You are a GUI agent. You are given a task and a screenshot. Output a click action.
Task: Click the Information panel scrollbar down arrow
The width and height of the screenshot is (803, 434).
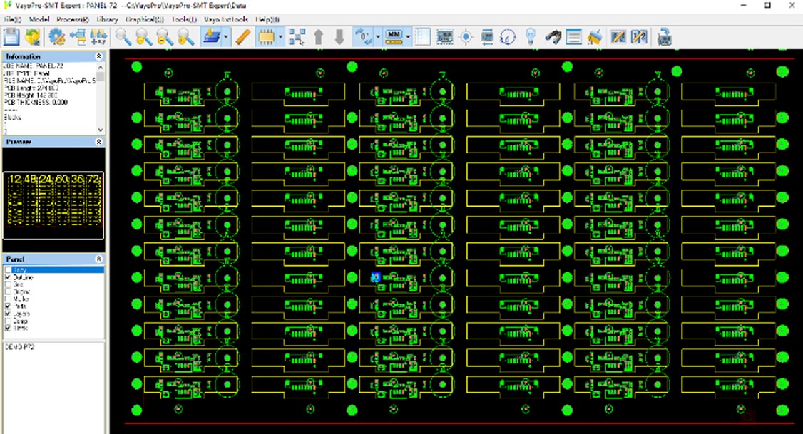101,130
